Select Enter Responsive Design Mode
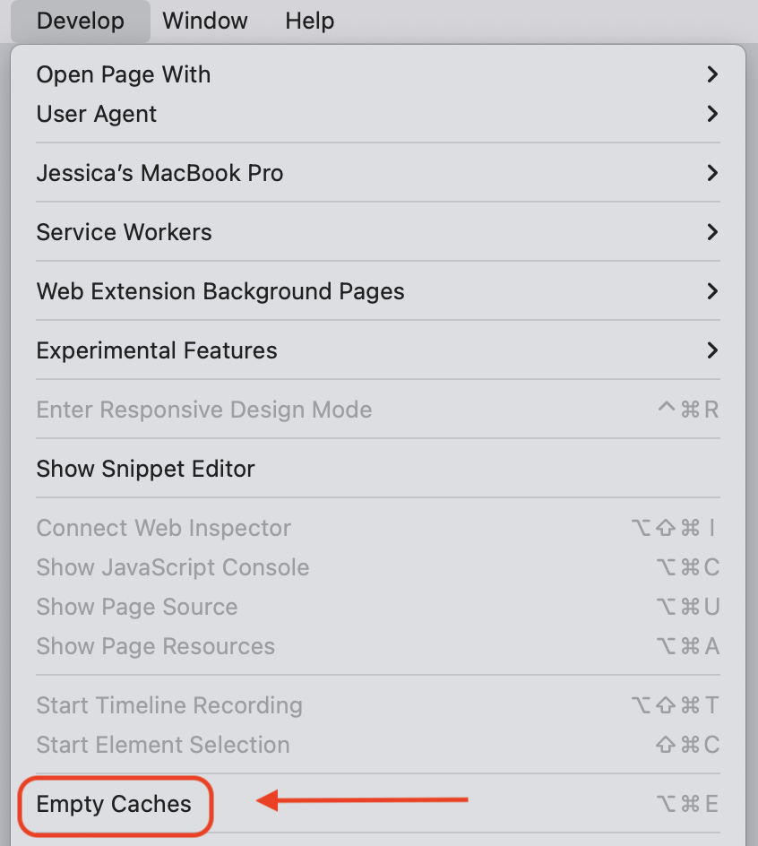Image resolution: width=758 pixels, height=846 pixels. pyautogui.click(x=203, y=409)
